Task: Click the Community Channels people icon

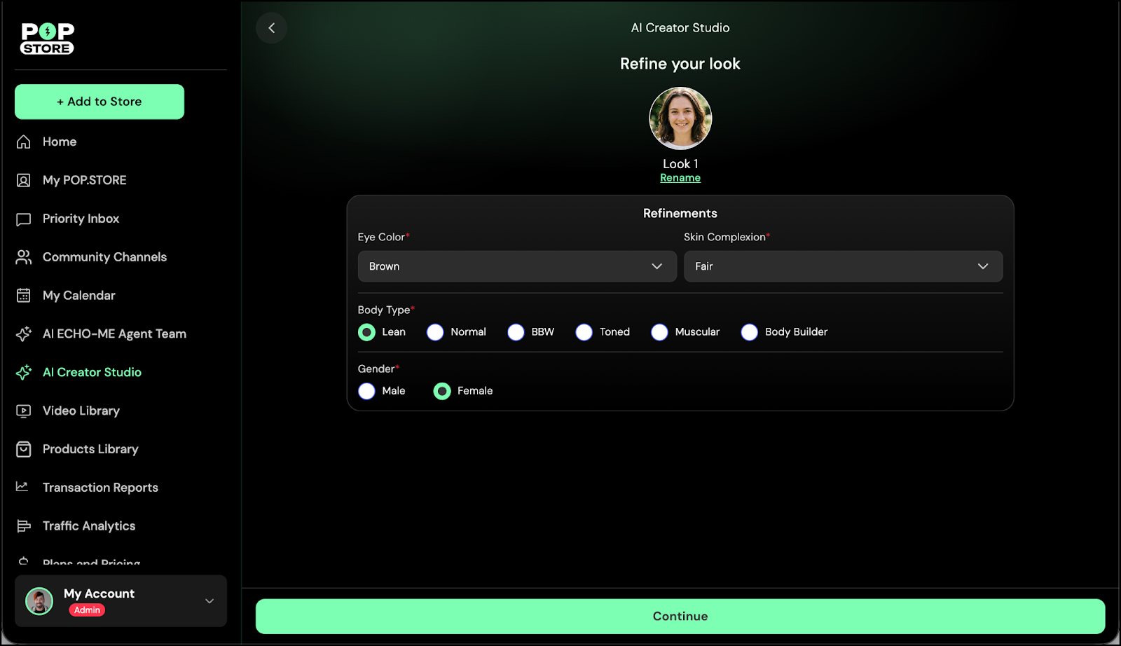Action: (x=24, y=257)
